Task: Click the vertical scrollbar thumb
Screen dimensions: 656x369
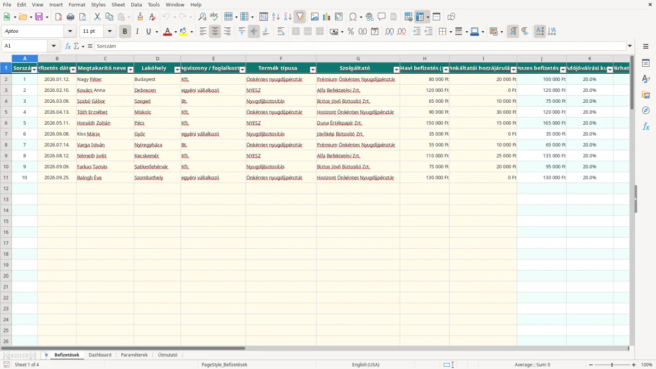Action: (x=632, y=82)
